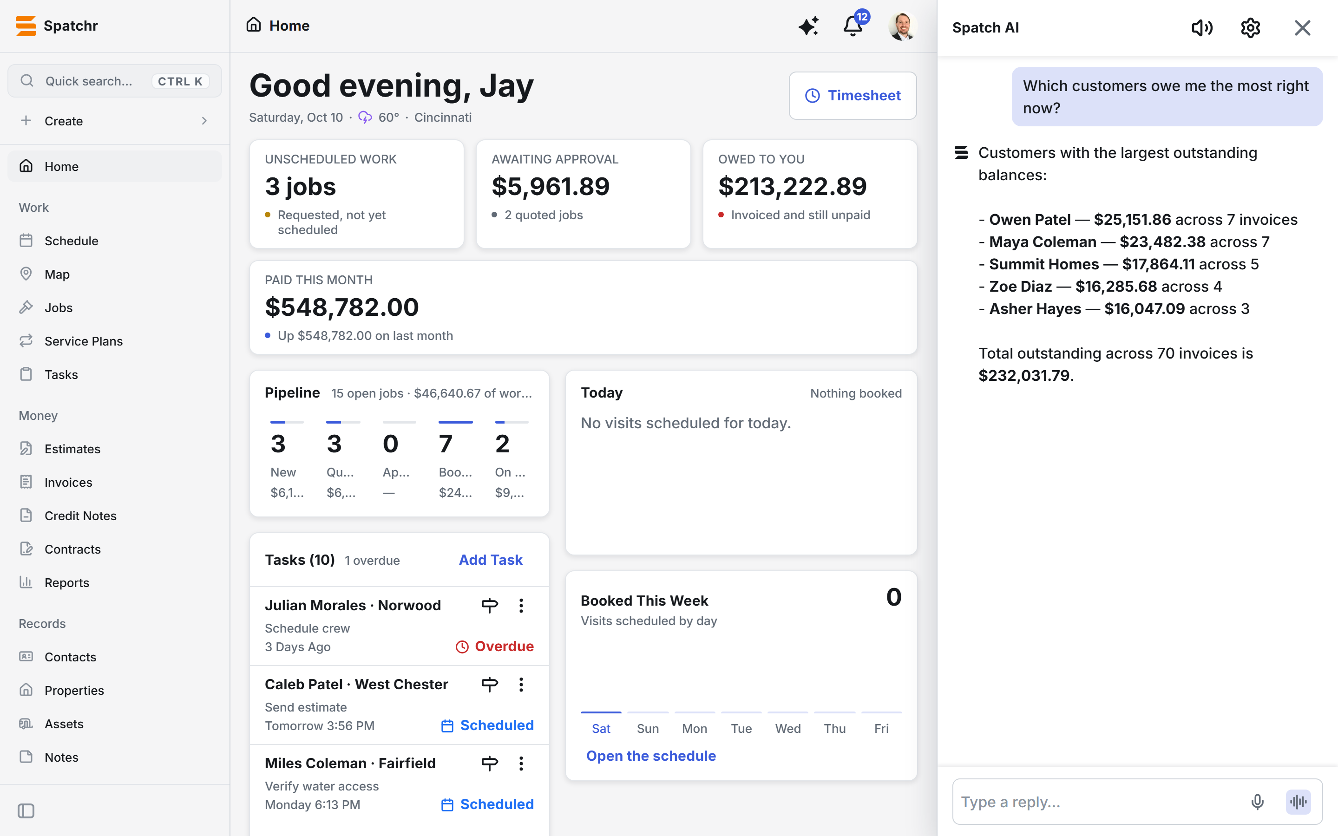View Reports

click(x=114, y=582)
